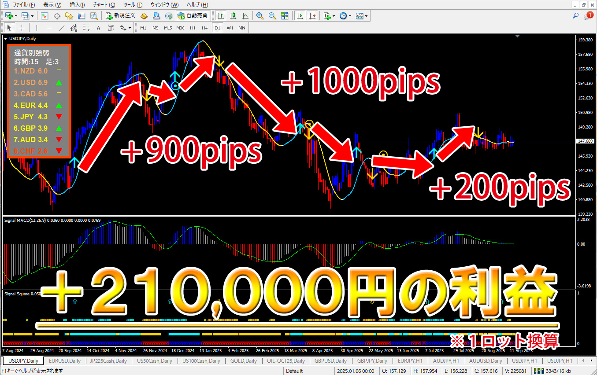
Task: Click the zoom in magnifier icon
Action: click(260, 16)
